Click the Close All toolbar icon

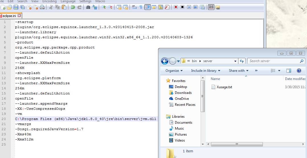[36, 7]
